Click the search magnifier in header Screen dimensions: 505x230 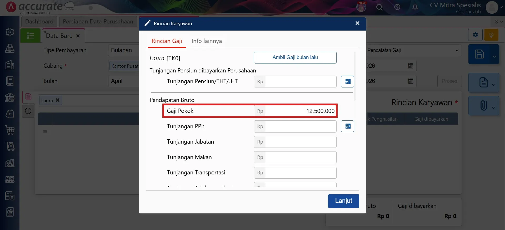pyautogui.click(x=379, y=7)
